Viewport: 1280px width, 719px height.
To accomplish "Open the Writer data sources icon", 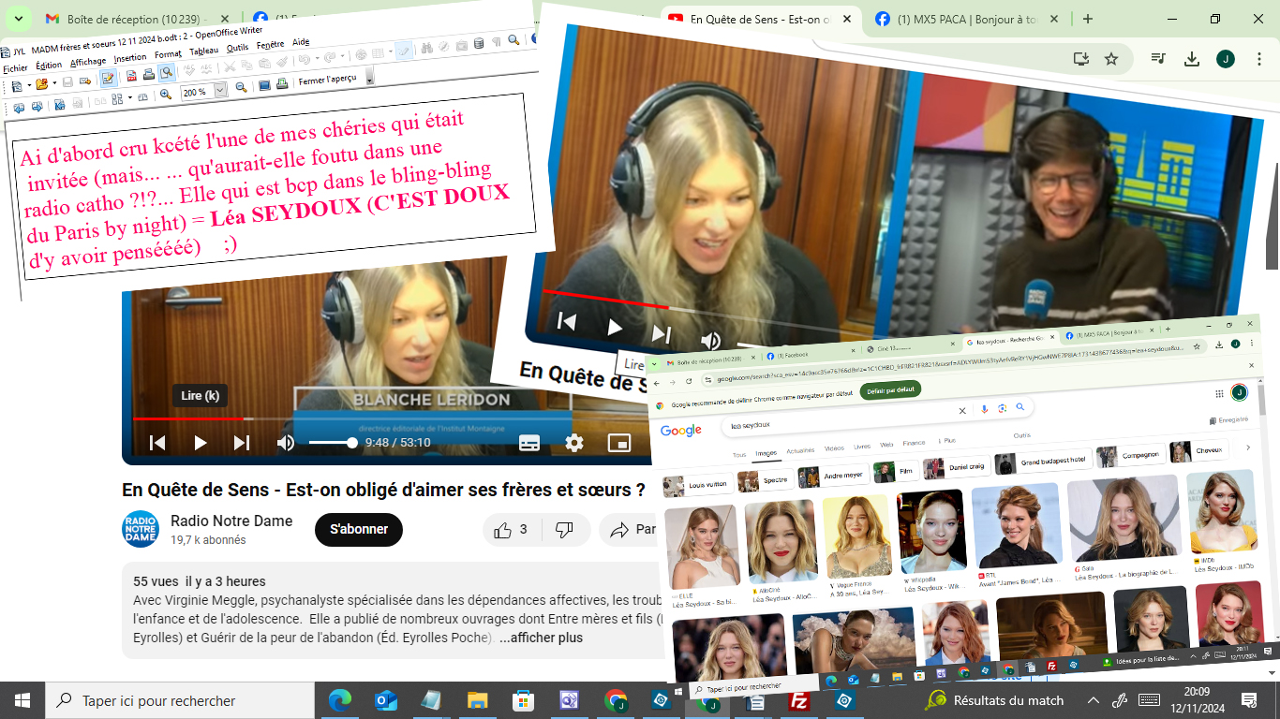I will pyautogui.click(x=479, y=43).
